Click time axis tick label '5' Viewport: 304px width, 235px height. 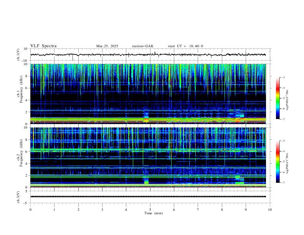coord(150,210)
